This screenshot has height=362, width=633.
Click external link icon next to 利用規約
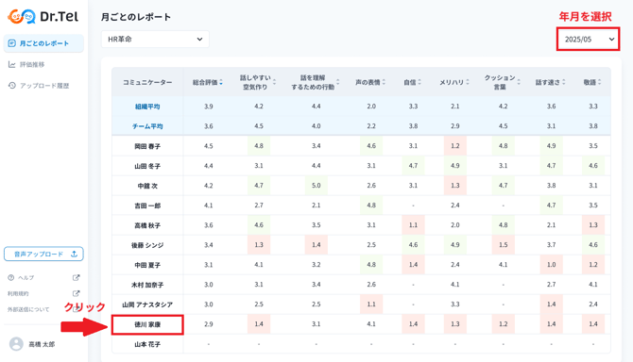76,293
